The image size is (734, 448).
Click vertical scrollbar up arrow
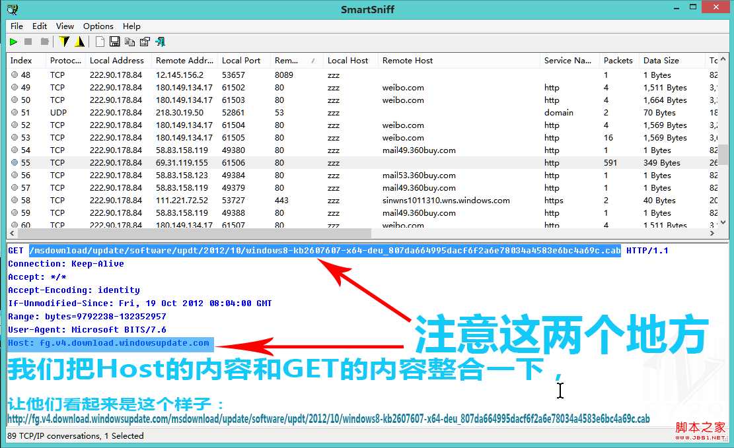click(x=723, y=59)
